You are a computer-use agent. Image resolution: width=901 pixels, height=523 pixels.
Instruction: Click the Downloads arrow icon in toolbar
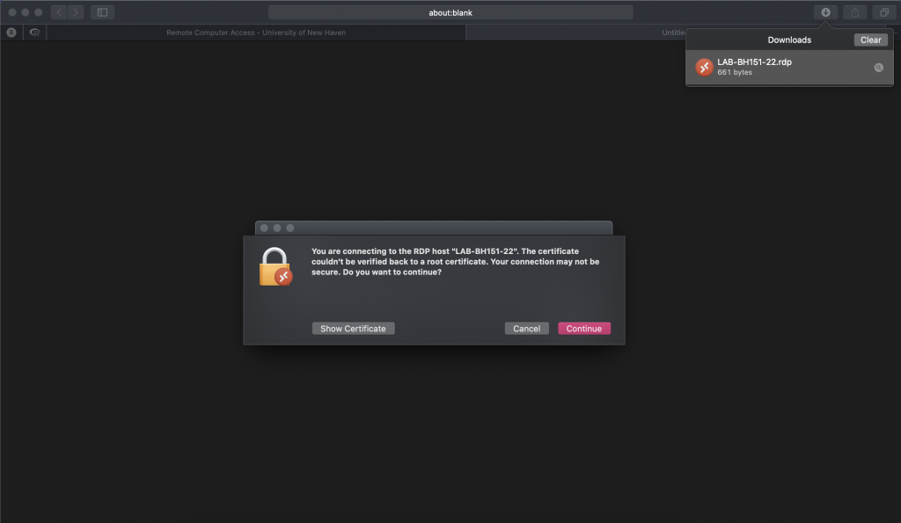tap(825, 12)
